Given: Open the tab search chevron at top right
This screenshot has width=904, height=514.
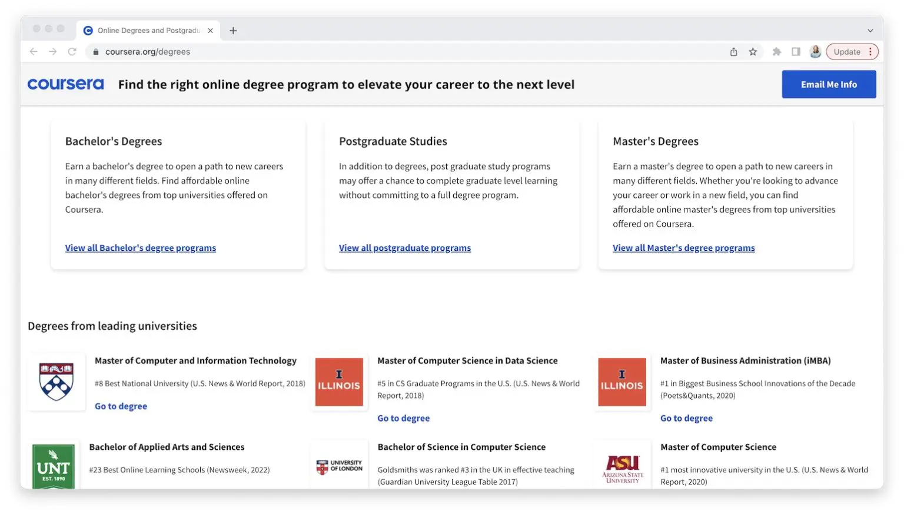Looking at the screenshot, I should click(x=870, y=30).
